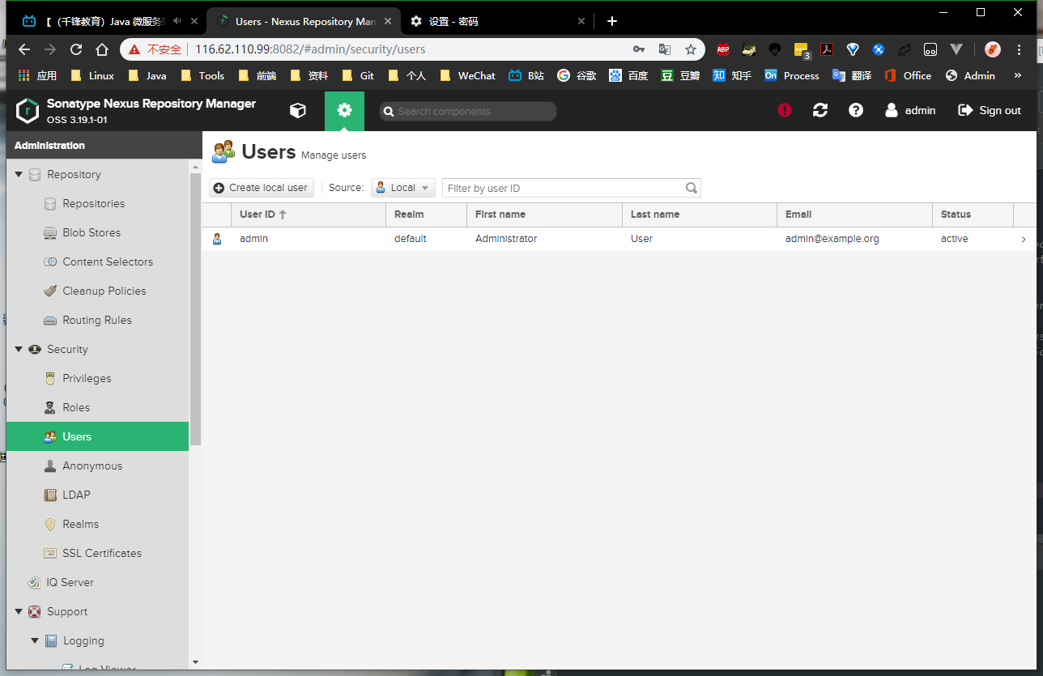1043x676 pixels.
Task: Collapse the Security tree node
Action: pos(19,349)
